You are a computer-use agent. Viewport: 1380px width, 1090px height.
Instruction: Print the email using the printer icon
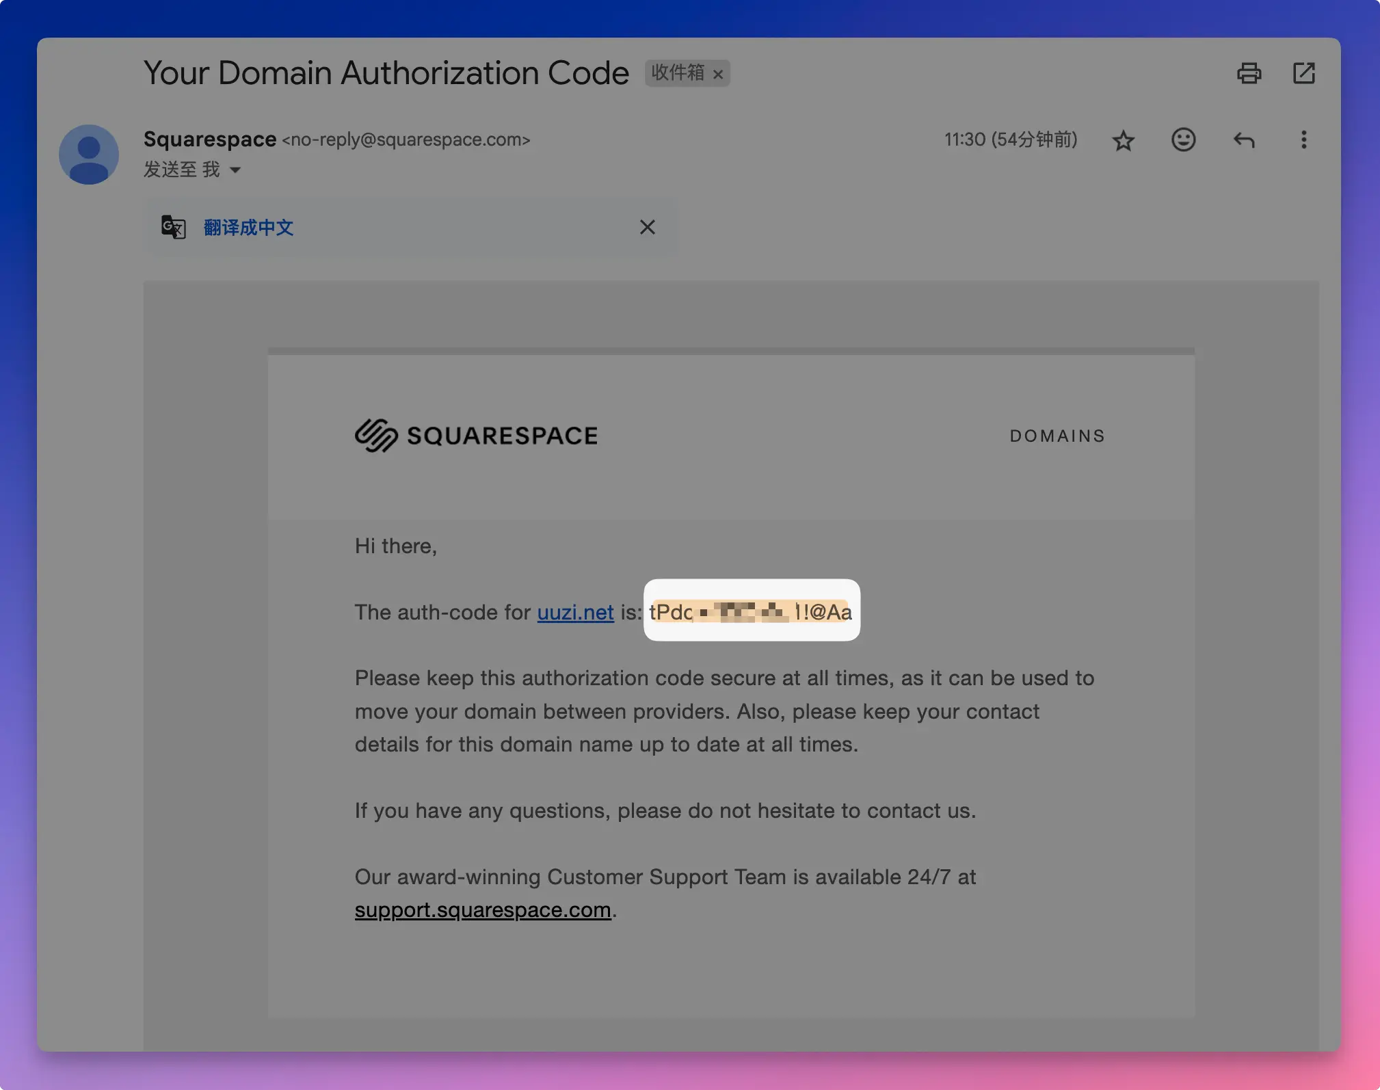(1249, 73)
